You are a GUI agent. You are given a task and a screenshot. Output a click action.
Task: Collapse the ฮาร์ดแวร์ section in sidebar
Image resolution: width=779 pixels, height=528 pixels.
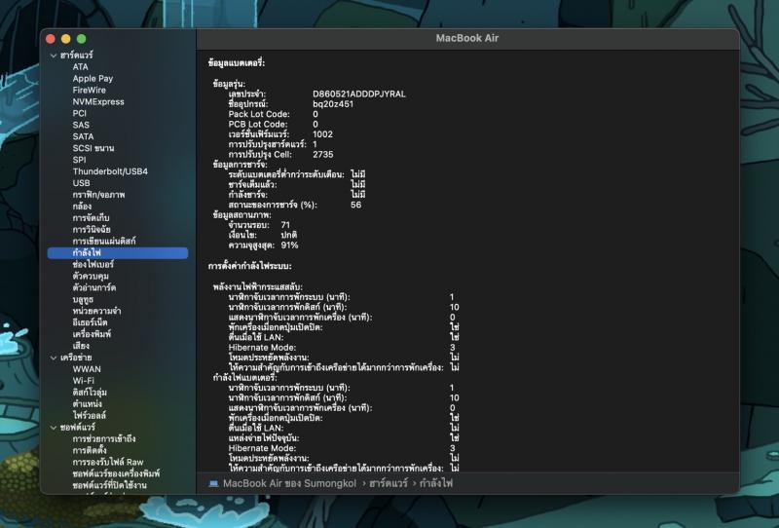click(54, 56)
